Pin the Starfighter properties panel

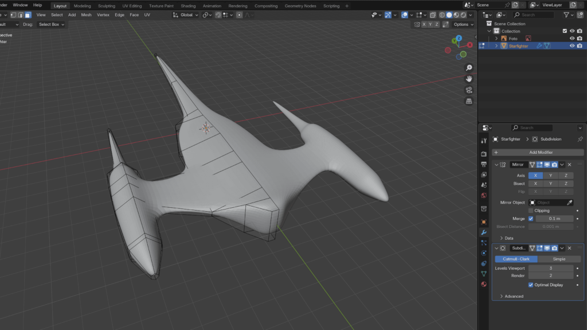point(580,139)
